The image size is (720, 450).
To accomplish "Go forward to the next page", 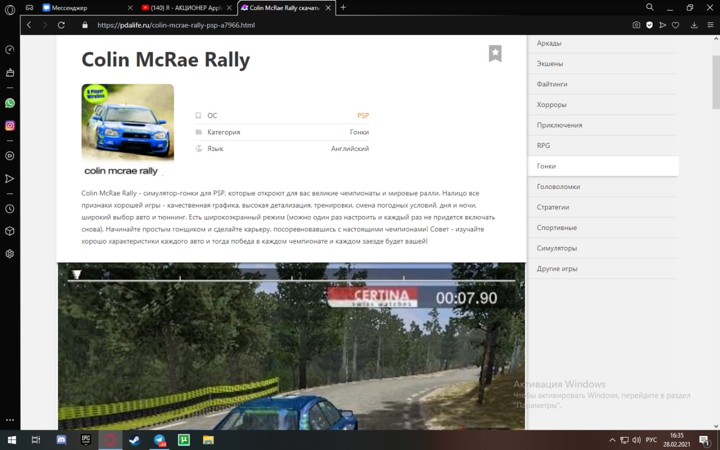I will click(45, 25).
